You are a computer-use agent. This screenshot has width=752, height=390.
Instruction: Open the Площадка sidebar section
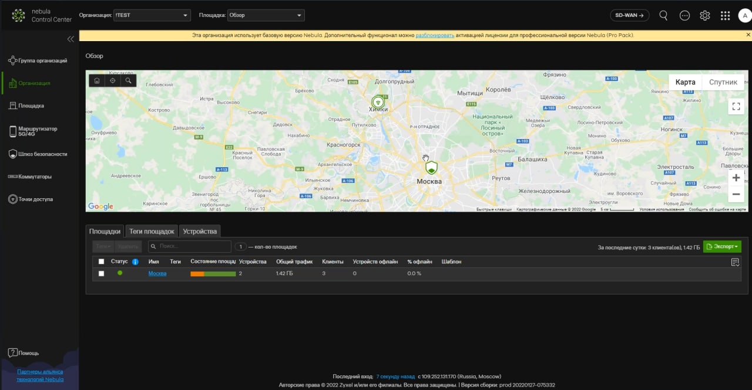point(26,106)
